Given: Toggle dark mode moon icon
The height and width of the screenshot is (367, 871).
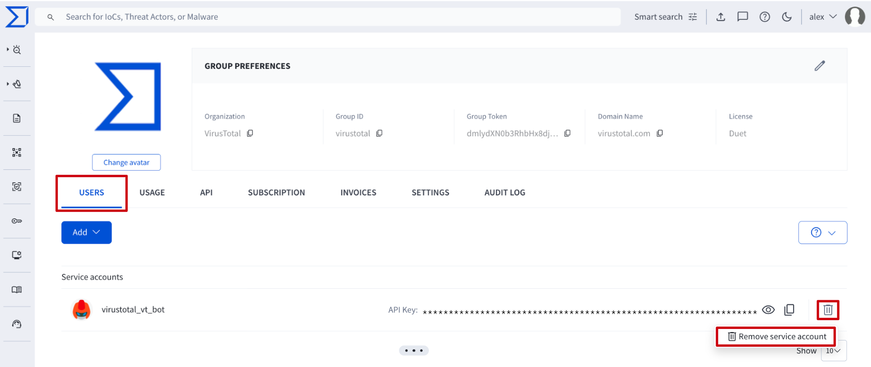Looking at the screenshot, I should 787,17.
